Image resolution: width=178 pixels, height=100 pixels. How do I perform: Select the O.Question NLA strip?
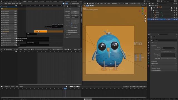(x=40, y=31)
